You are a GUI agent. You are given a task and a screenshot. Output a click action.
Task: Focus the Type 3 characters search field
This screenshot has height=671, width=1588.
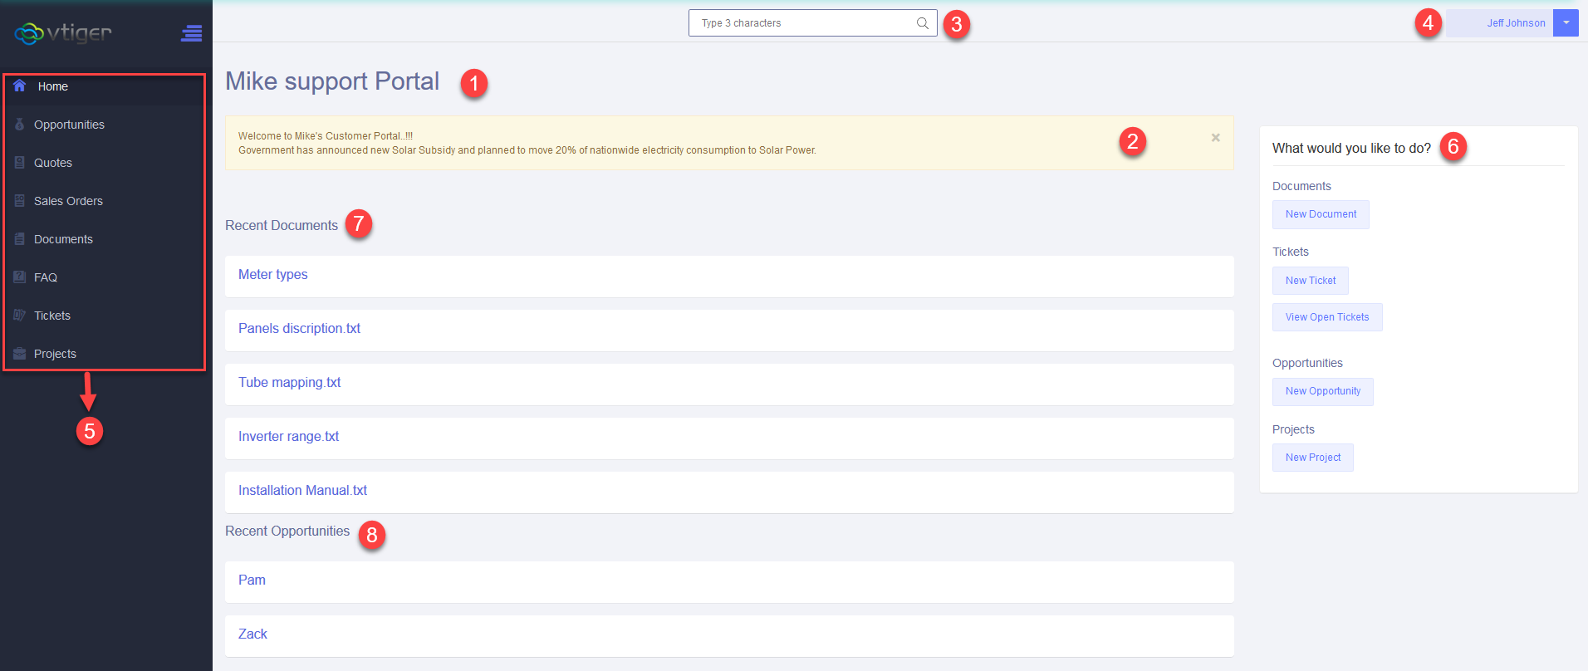point(812,23)
